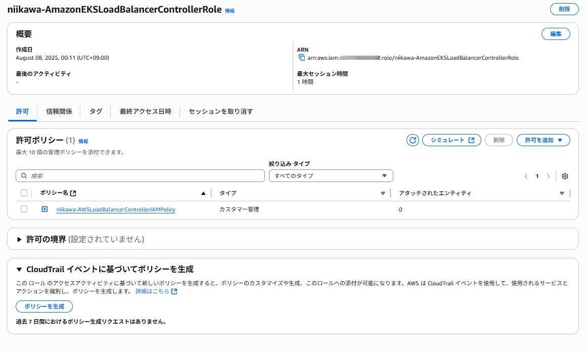This screenshot has height=352, width=587.
Task: Open the タグ tab
Action: [x=96, y=112]
